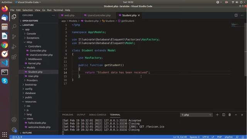
Task: Collapse the Http folder
Action: pos(29,42)
